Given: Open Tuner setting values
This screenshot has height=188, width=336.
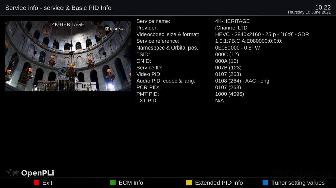Looking at the screenshot, I should (298, 183).
